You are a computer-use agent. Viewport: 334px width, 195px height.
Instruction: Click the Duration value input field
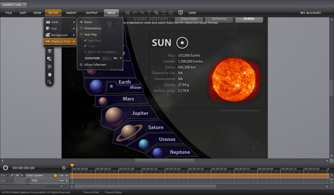tap(107, 58)
